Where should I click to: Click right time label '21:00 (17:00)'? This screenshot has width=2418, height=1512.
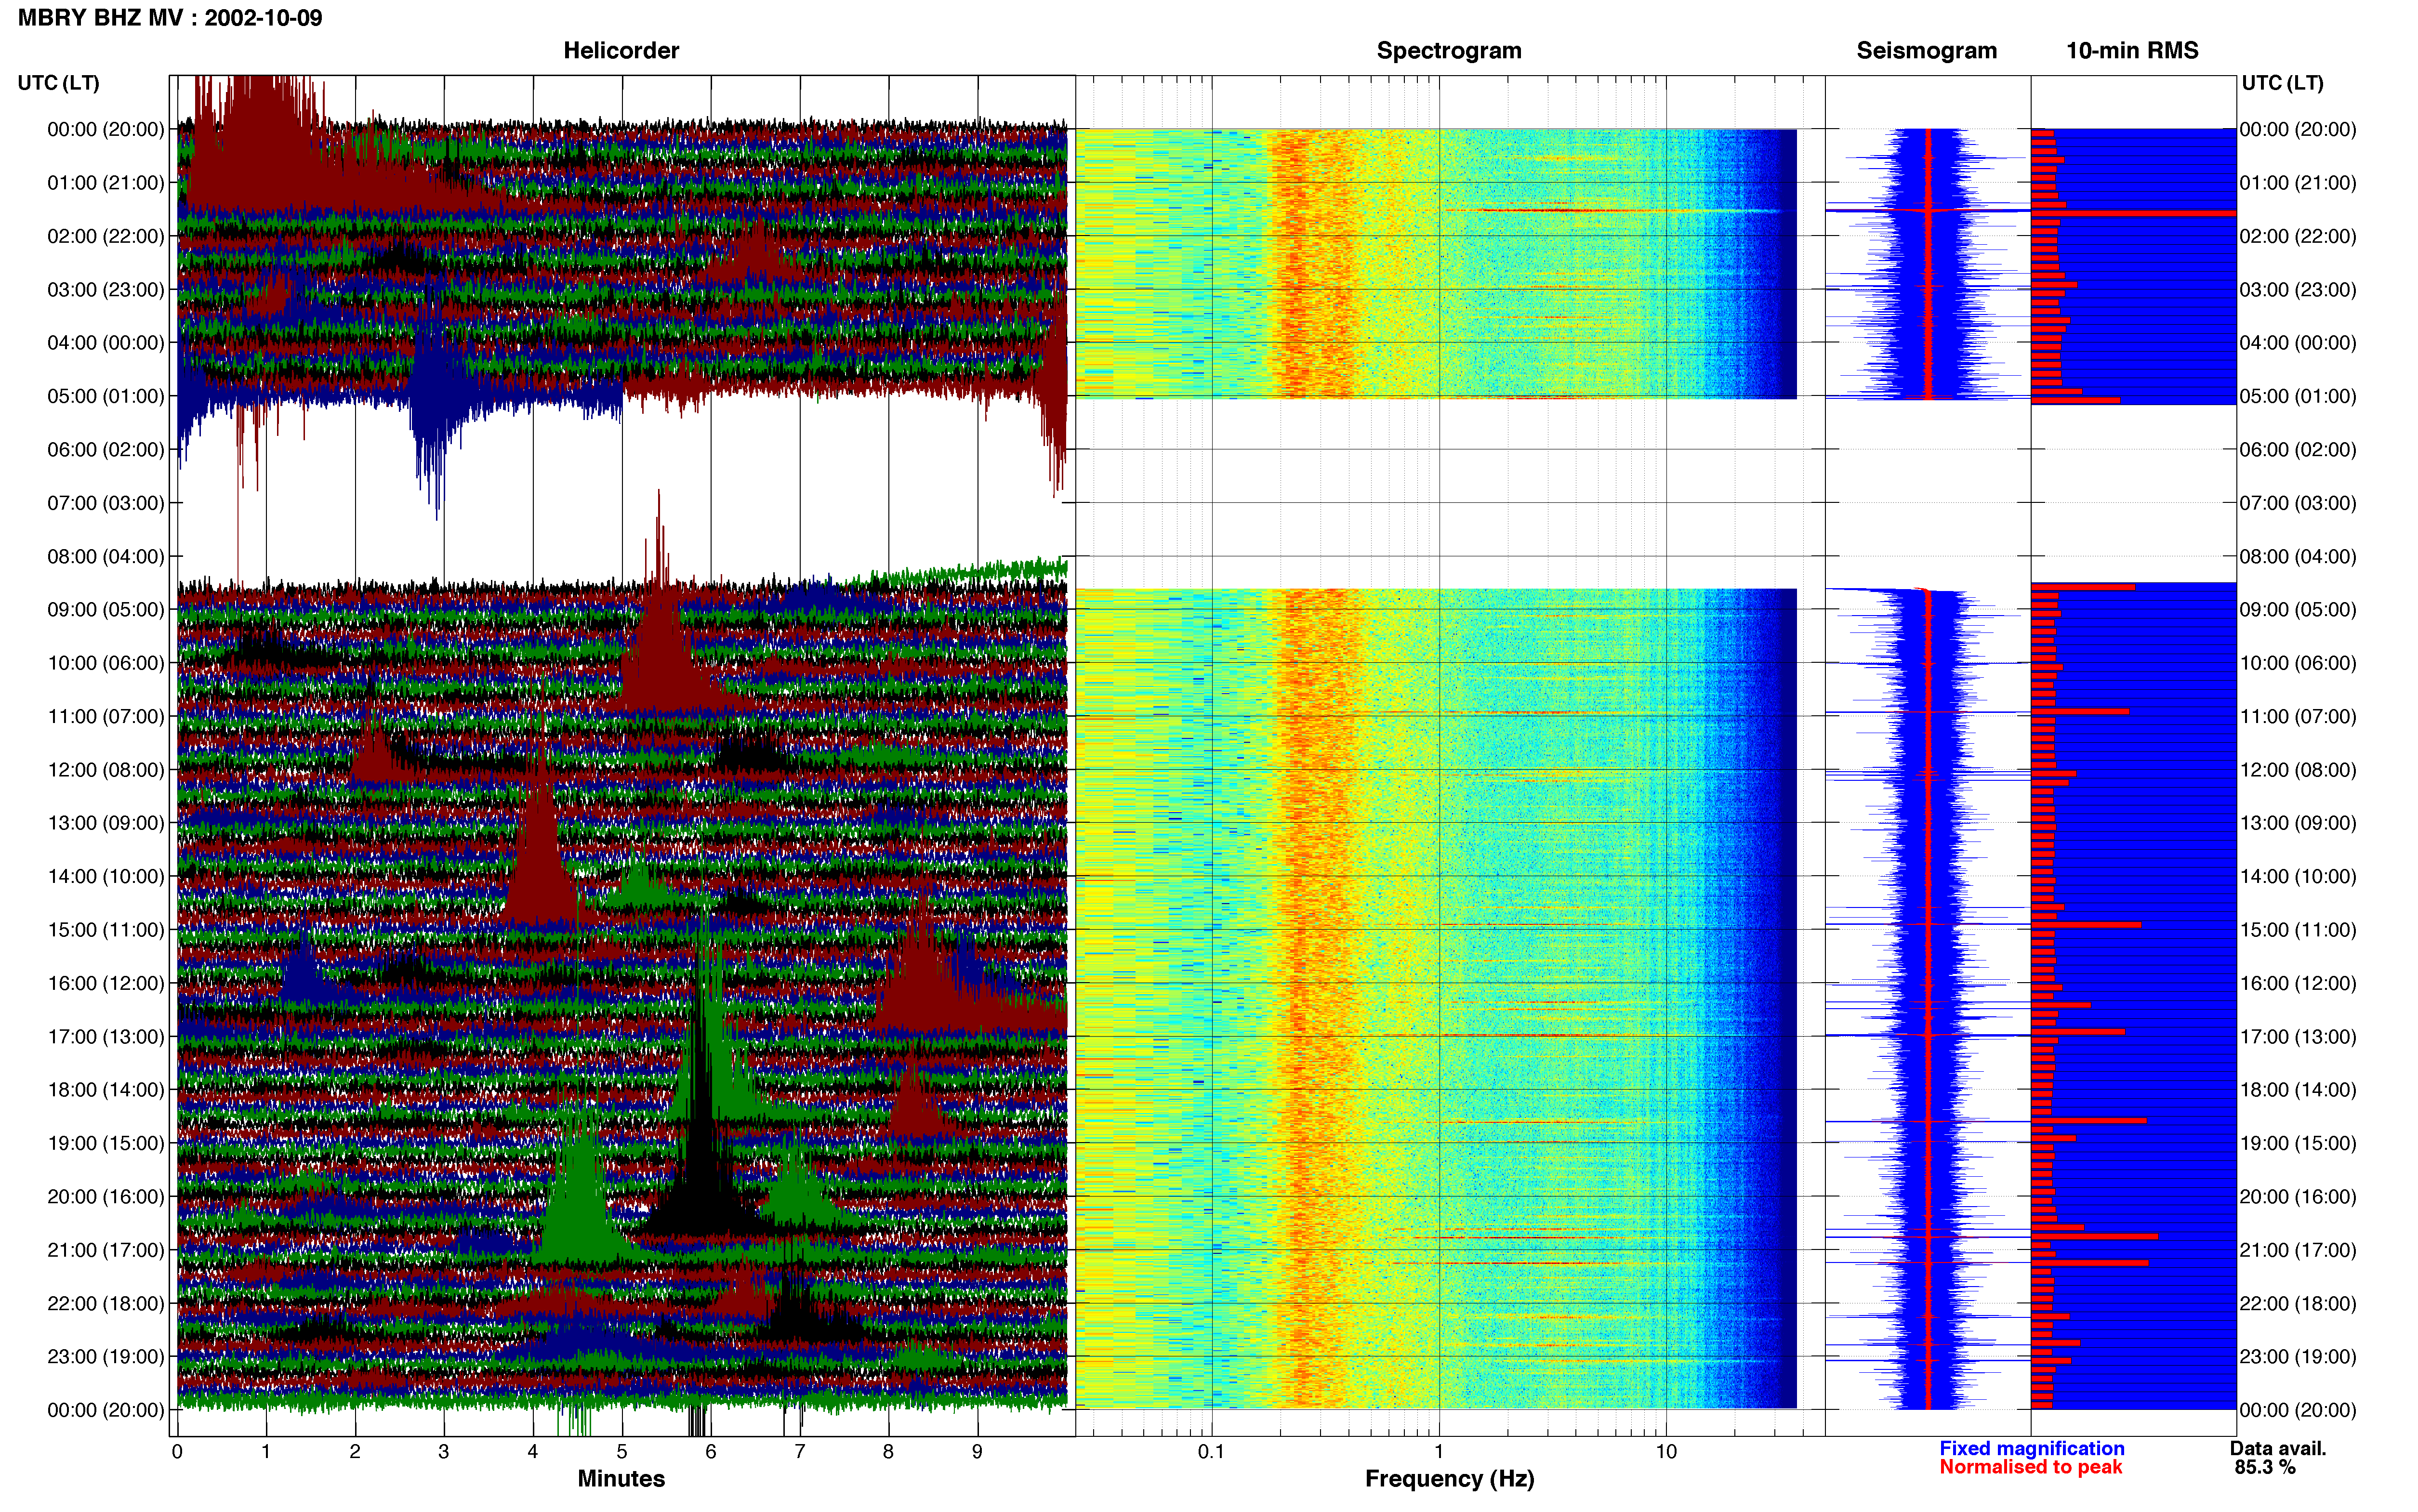2298,1250
